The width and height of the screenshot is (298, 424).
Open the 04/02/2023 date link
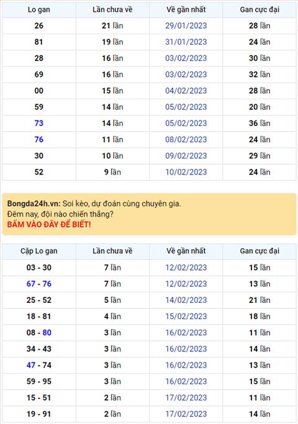[x=186, y=91]
